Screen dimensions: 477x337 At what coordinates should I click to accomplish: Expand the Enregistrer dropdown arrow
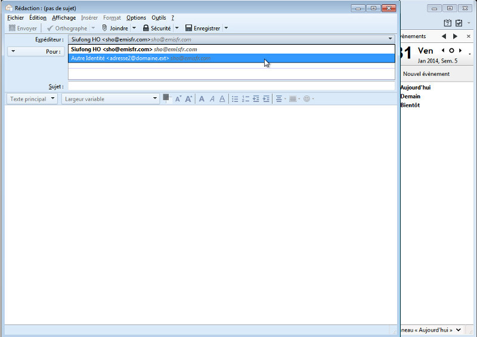(x=226, y=28)
